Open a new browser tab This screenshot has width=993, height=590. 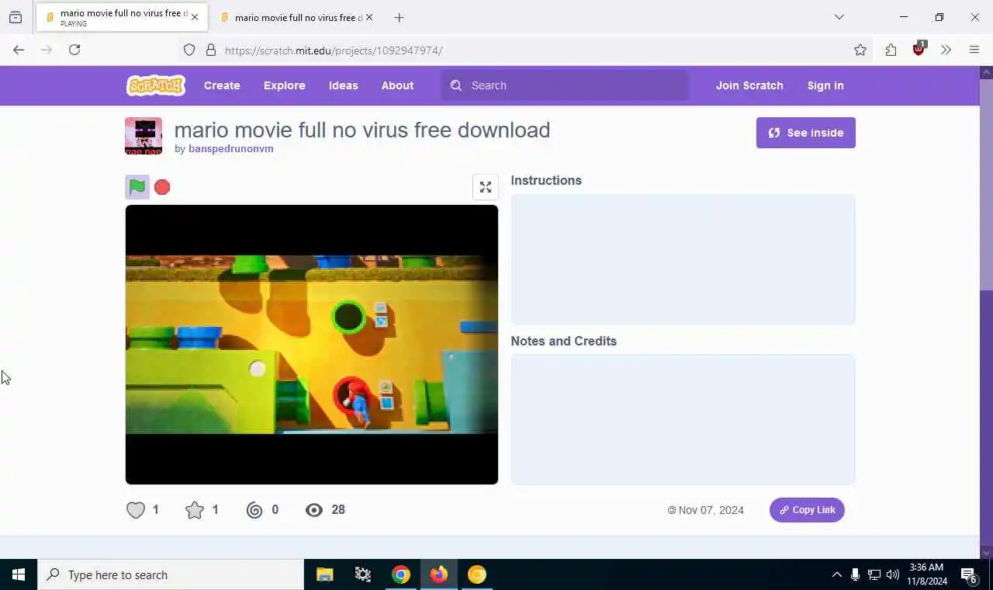click(x=399, y=17)
